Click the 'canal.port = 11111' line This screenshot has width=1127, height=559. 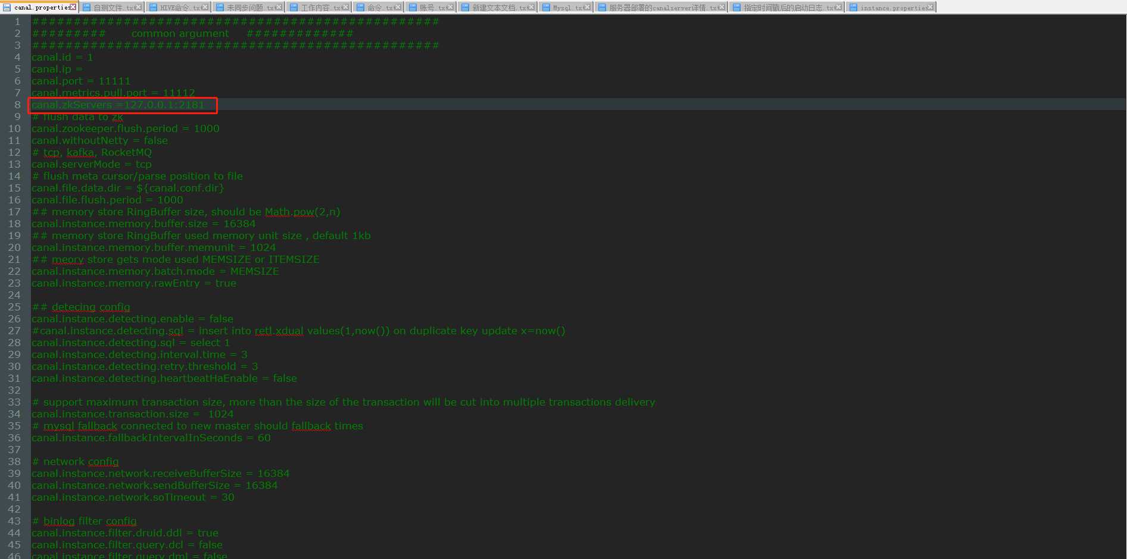pyautogui.click(x=81, y=81)
